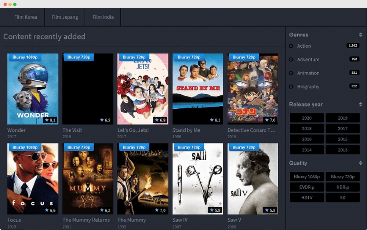Screen dimensions: 367x230
Task: Select the Animation genre radio button
Action: (291, 73)
